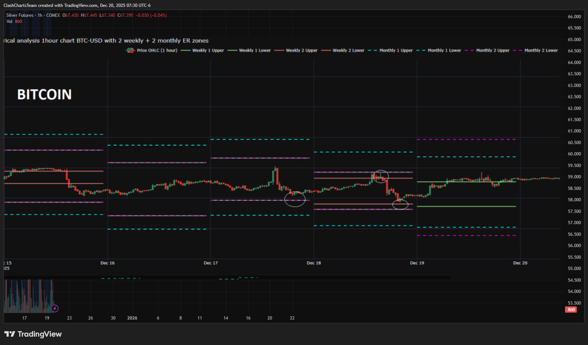Click the candlestick icon beside Price OHLC legend

130,50
